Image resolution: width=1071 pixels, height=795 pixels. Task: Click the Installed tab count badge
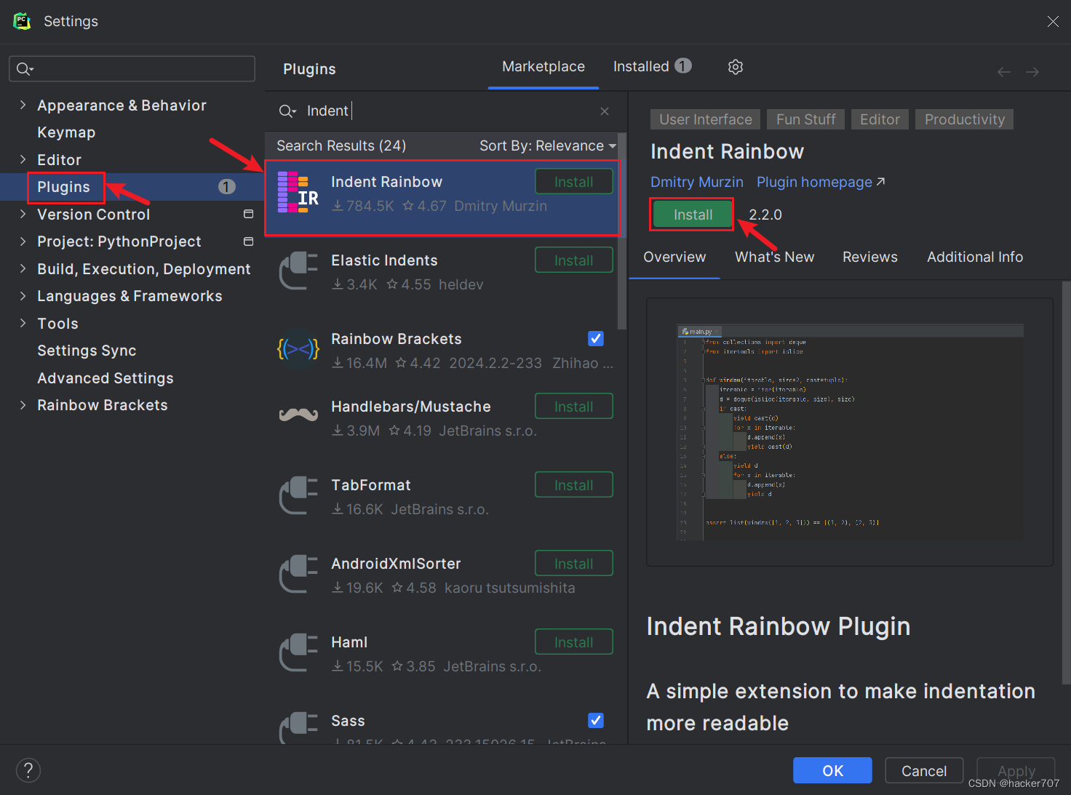pyautogui.click(x=682, y=66)
